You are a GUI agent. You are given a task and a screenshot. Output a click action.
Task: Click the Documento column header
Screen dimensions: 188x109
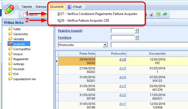tap(157, 54)
